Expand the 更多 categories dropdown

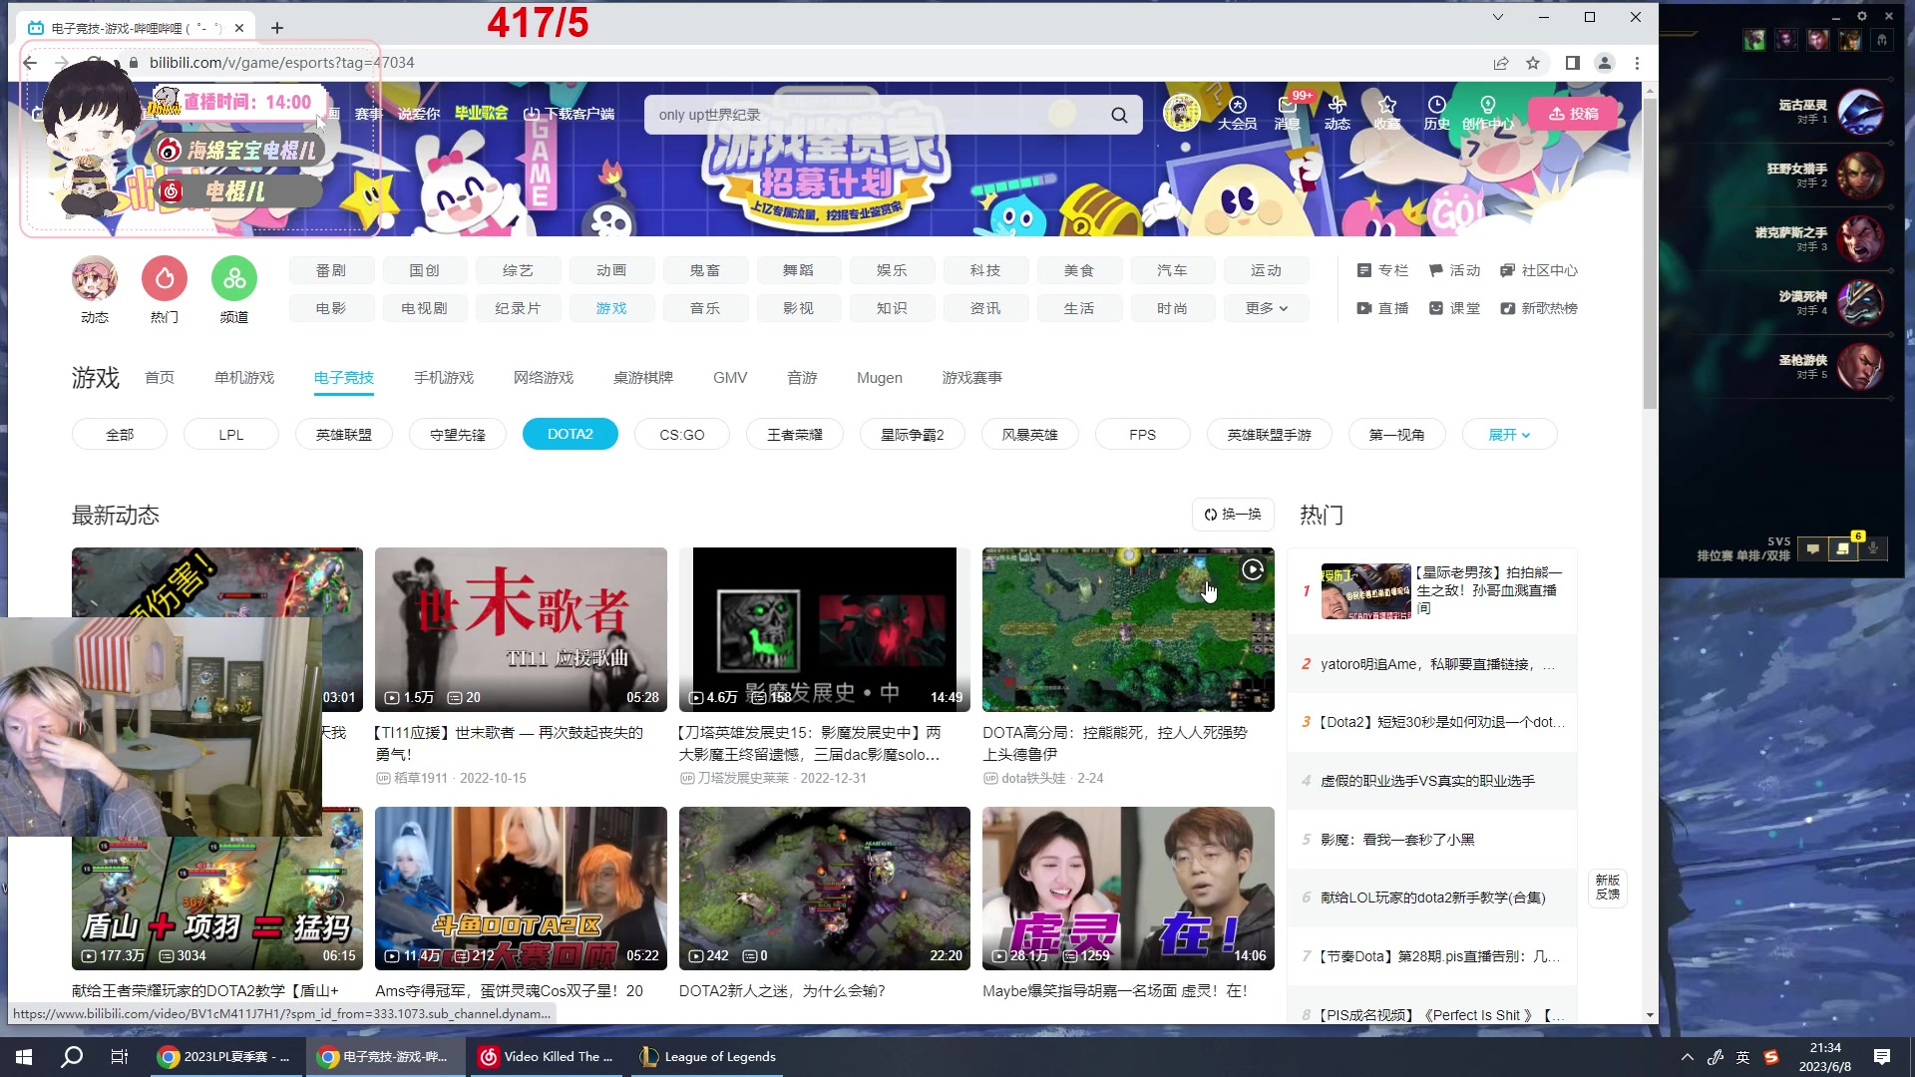pos(1267,308)
